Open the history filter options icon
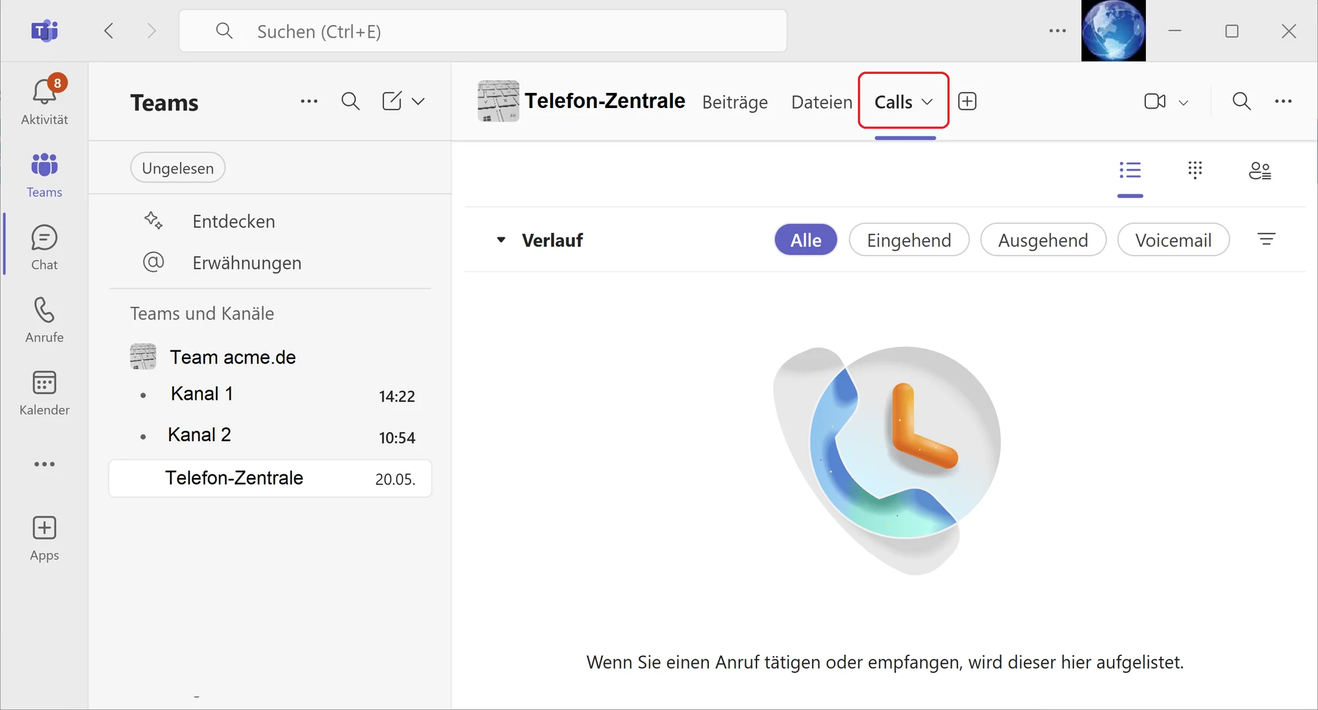 [x=1266, y=239]
